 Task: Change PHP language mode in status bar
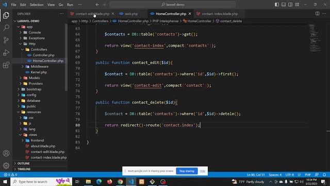(x=308, y=175)
